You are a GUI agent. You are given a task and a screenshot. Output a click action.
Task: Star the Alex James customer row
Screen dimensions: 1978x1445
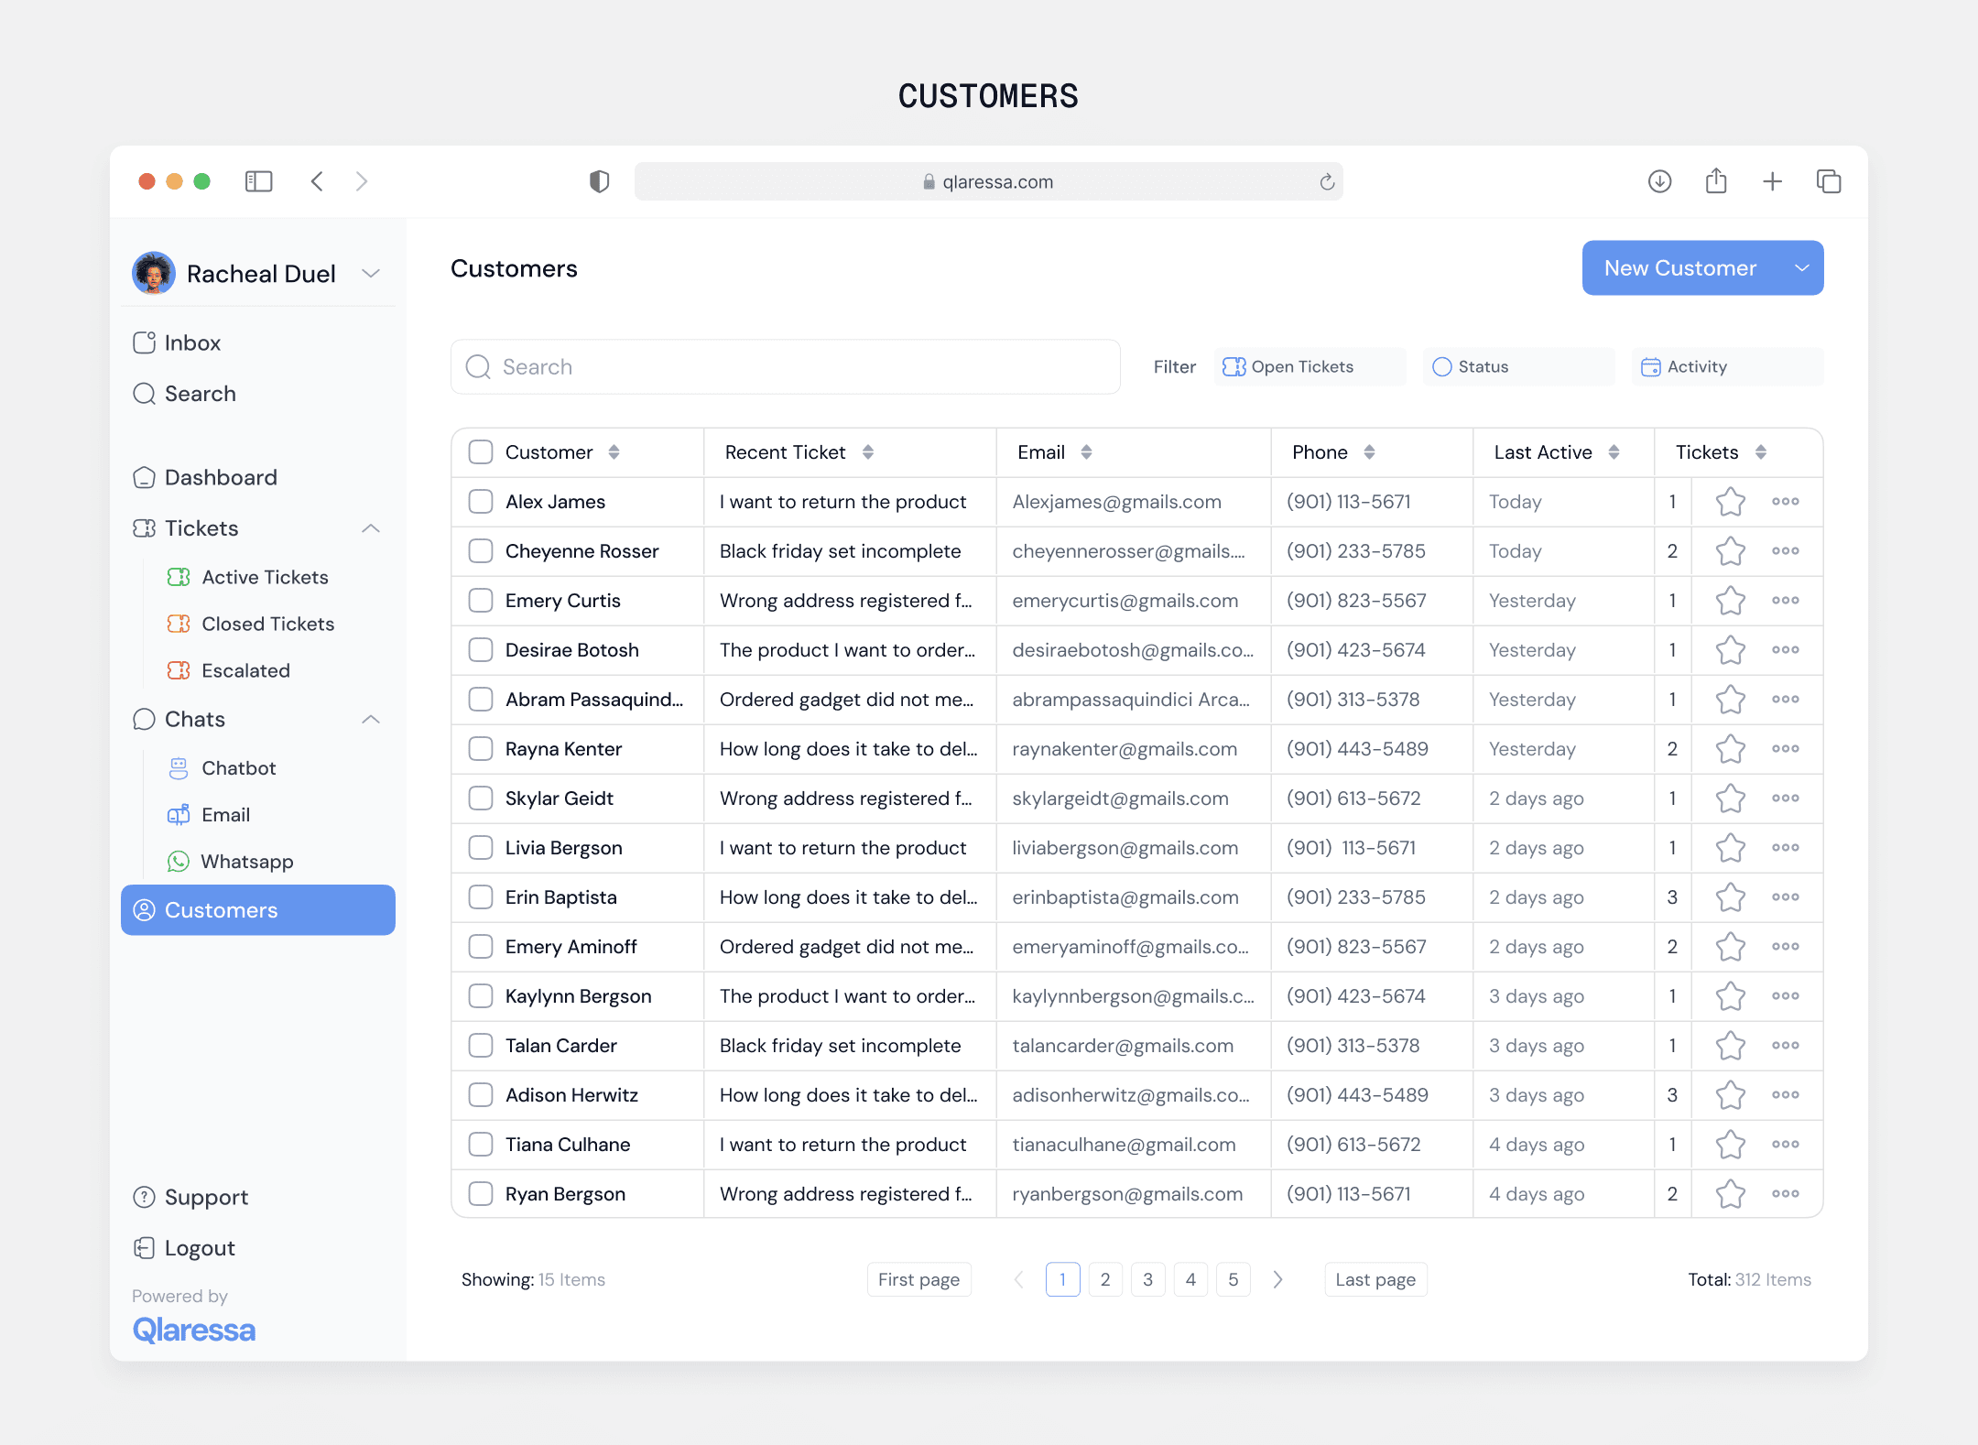[x=1730, y=502]
